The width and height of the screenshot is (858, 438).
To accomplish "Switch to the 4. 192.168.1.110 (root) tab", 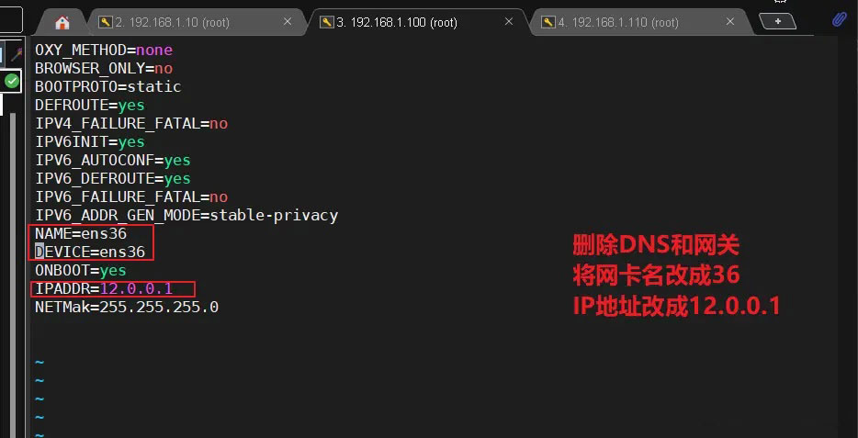I will (x=618, y=22).
